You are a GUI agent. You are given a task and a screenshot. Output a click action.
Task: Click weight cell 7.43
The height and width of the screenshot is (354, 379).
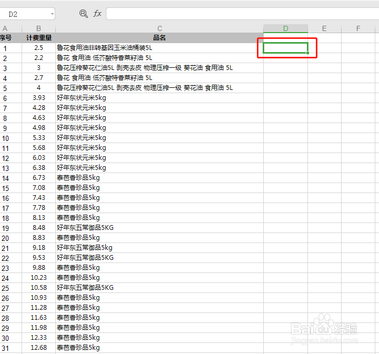point(38,198)
